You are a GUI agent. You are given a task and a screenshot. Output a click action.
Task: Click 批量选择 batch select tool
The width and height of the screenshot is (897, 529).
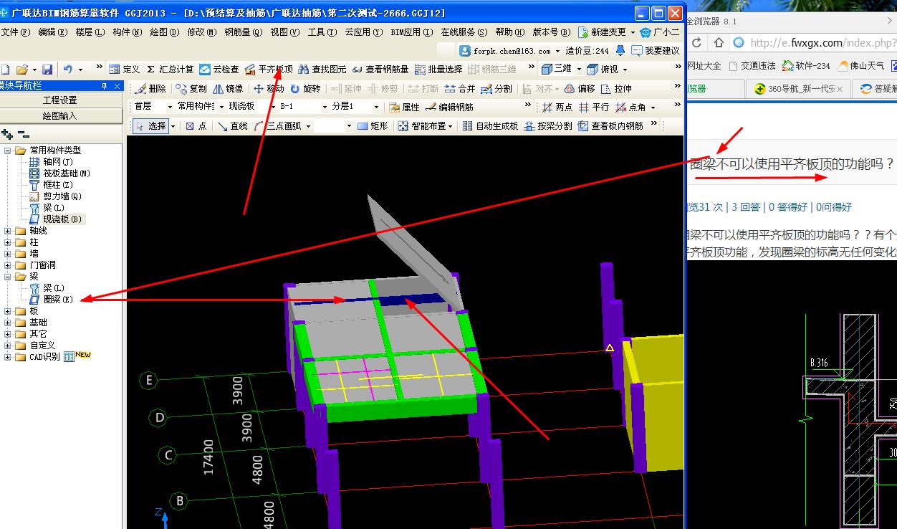click(x=438, y=70)
